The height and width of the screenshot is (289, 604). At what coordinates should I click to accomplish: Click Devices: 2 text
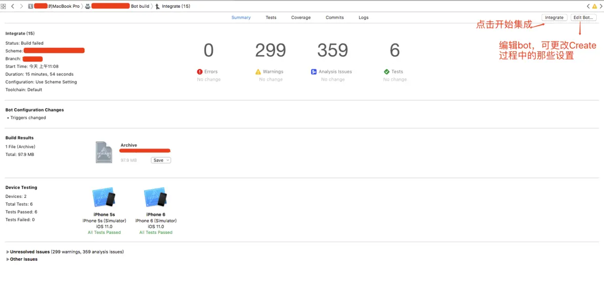16,196
